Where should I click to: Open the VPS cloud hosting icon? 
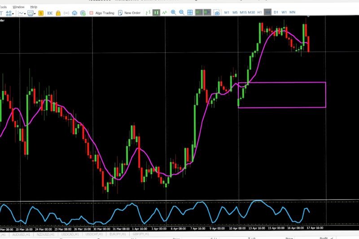[74, 13]
